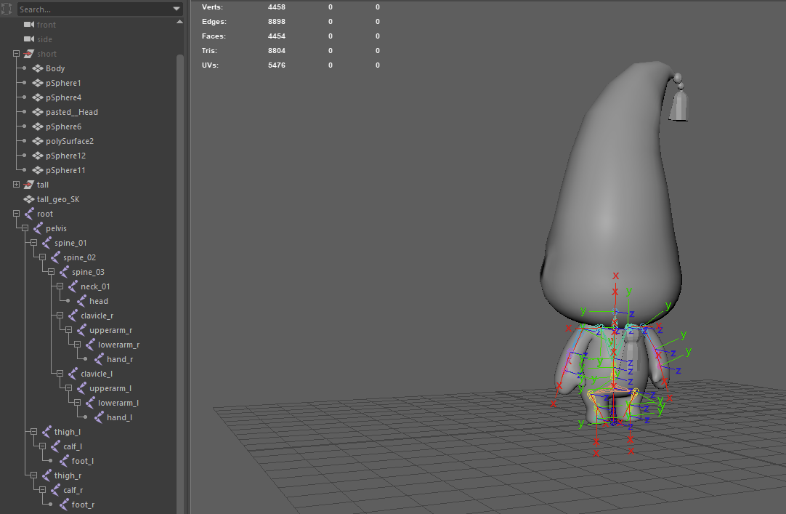Click the foot_l joint icon
Viewport: 786px width, 514px height.
[64, 461]
